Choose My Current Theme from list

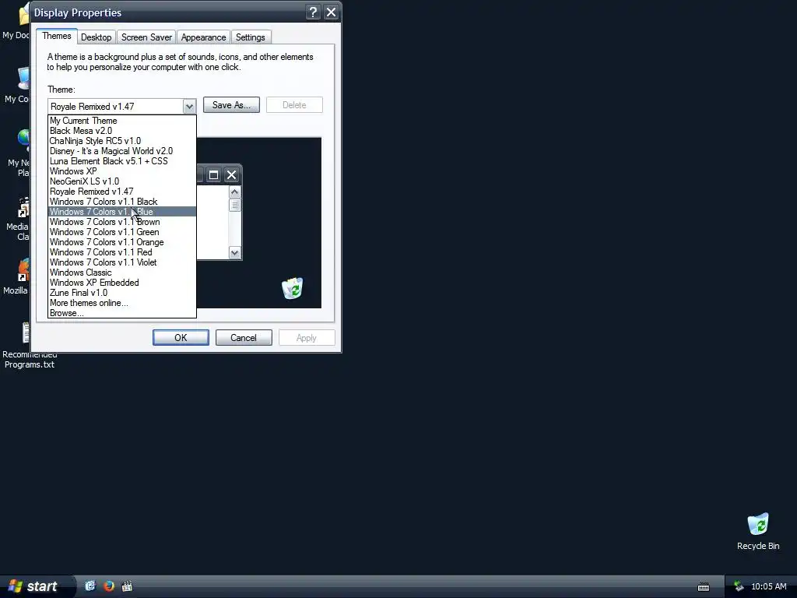tap(122, 121)
